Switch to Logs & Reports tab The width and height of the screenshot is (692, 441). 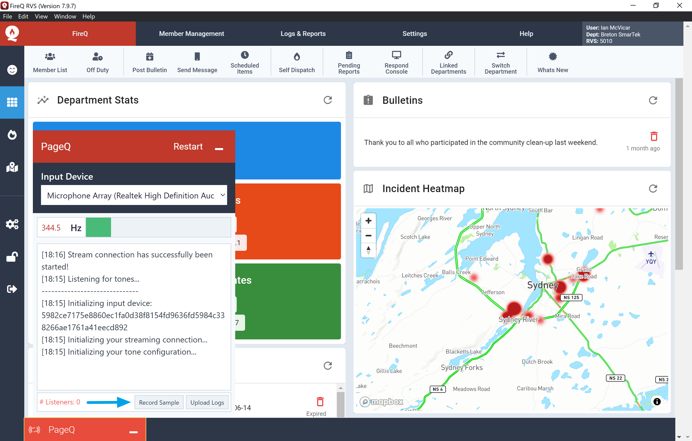coord(303,34)
